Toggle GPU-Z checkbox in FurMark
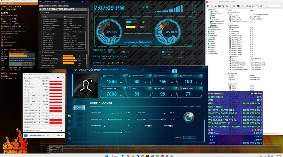The image size is (283, 157). (2, 40)
